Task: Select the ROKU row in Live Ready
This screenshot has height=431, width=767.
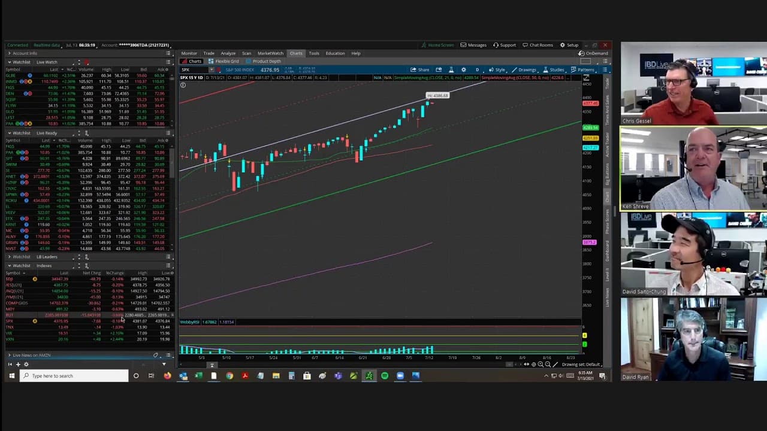Action: (x=89, y=201)
